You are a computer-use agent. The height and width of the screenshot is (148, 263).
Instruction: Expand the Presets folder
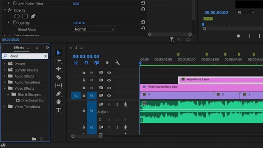[5, 64]
